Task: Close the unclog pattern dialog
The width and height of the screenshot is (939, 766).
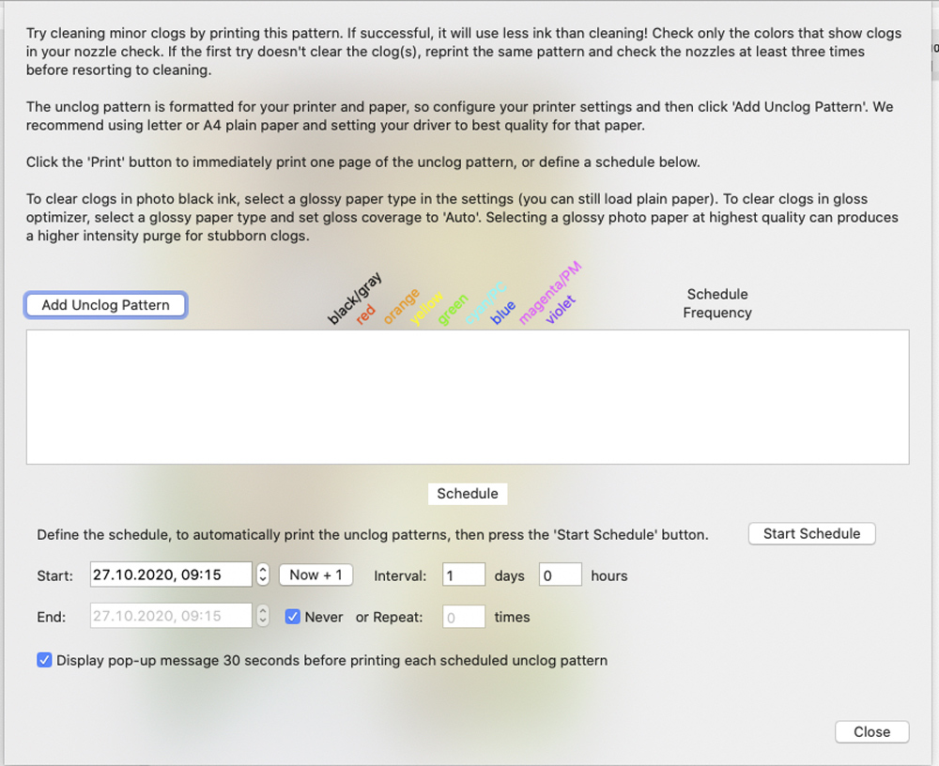Action: (x=871, y=732)
